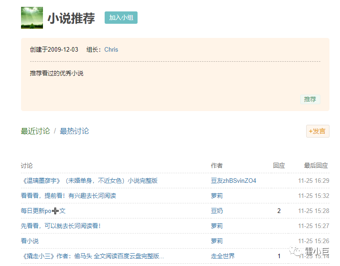Click the description 推荐看过的优秀小说
Viewport: 340px width, 266px height.
57,73
